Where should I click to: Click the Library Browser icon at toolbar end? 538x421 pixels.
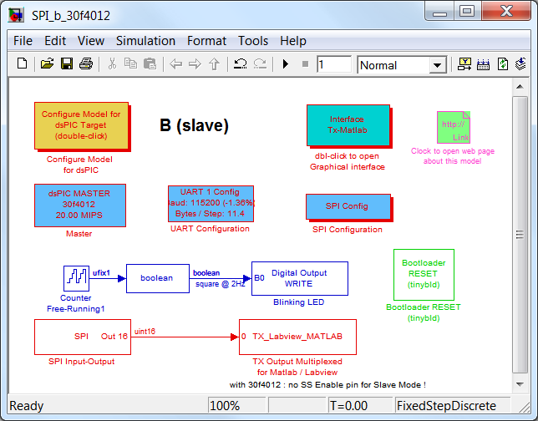(521, 64)
